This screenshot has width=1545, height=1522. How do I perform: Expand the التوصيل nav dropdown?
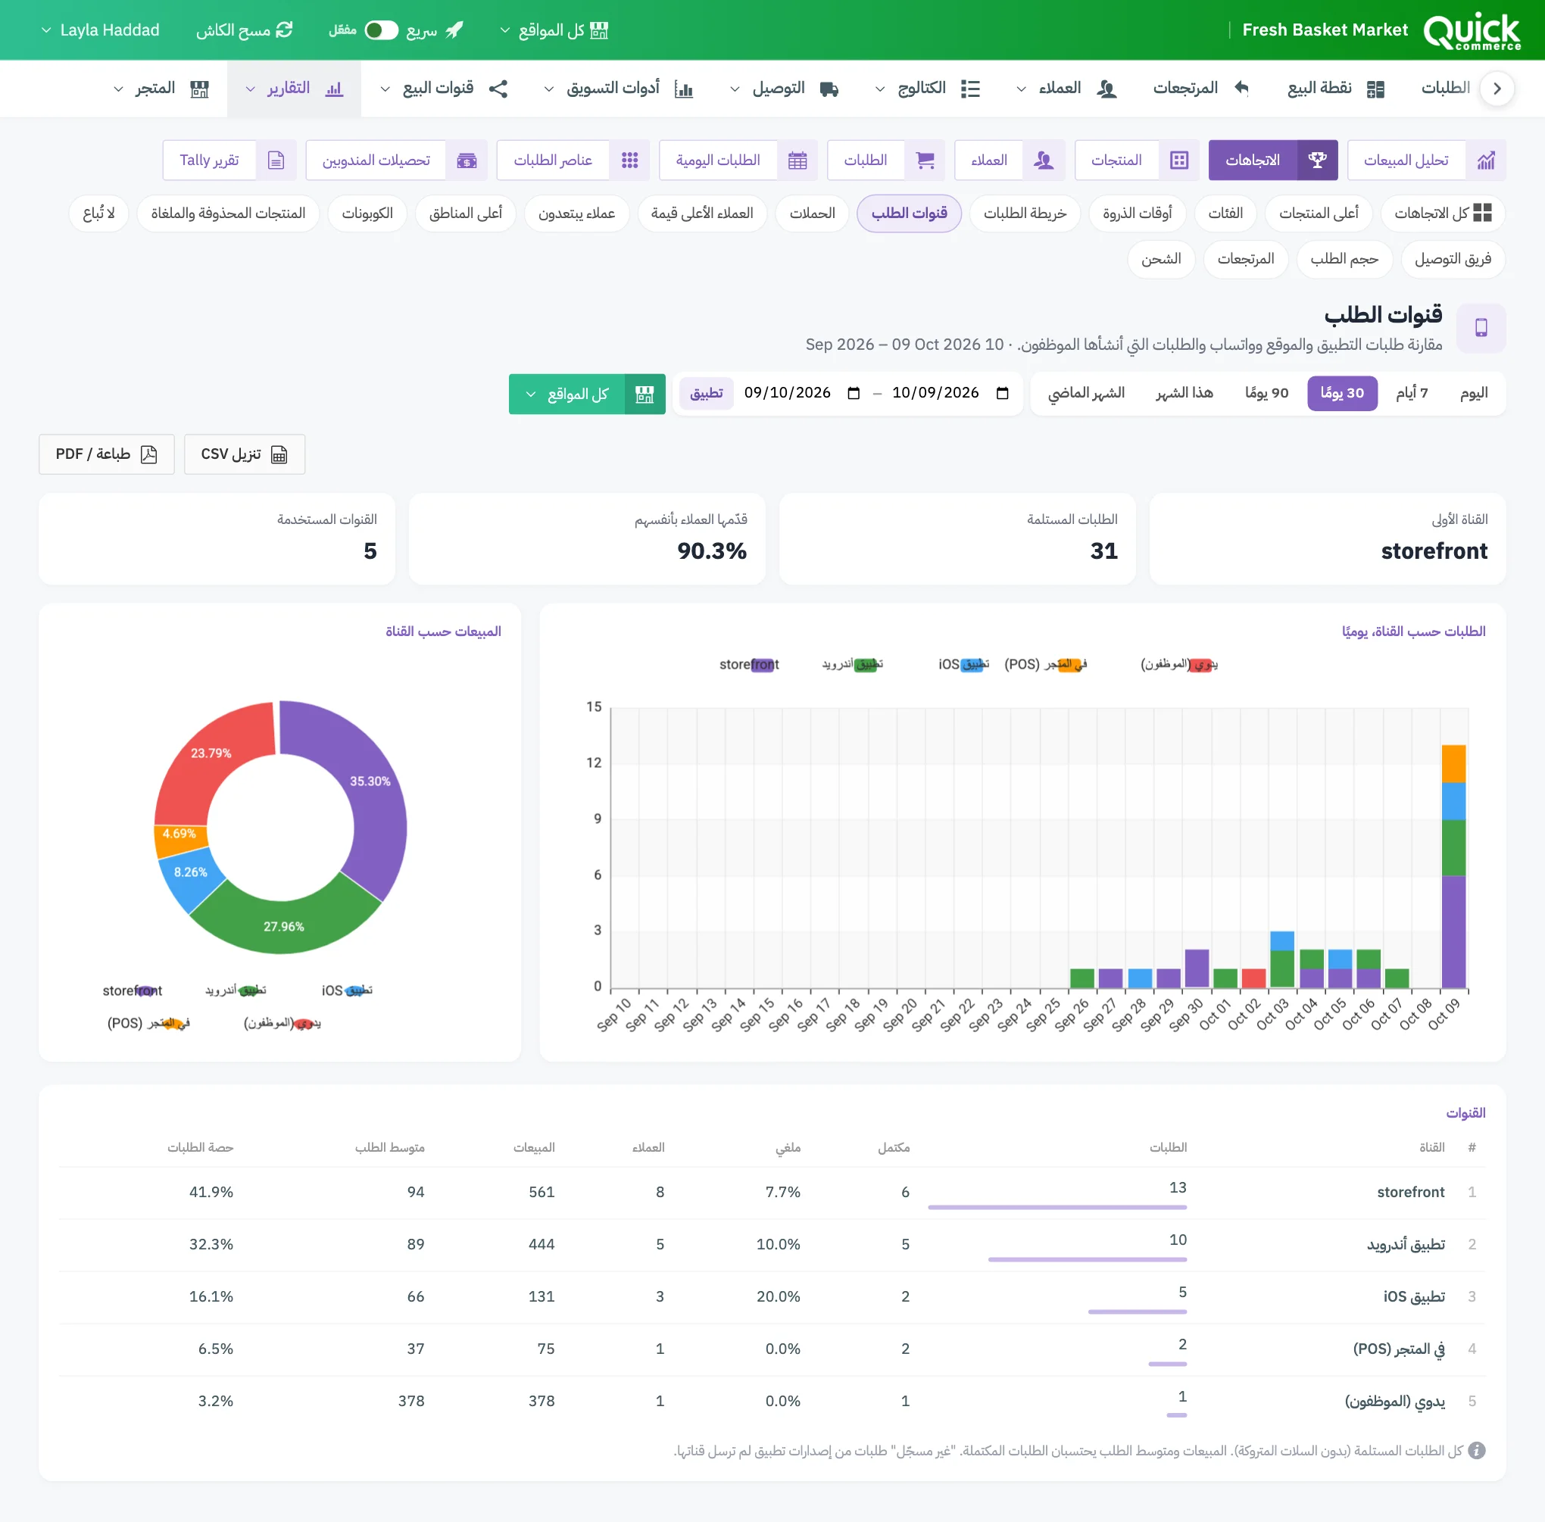pyautogui.click(x=735, y=89)
